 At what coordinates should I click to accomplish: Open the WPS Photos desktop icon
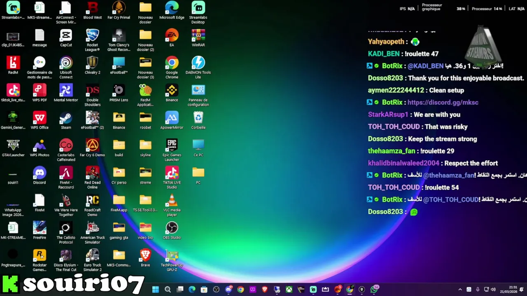pos(40,148)
